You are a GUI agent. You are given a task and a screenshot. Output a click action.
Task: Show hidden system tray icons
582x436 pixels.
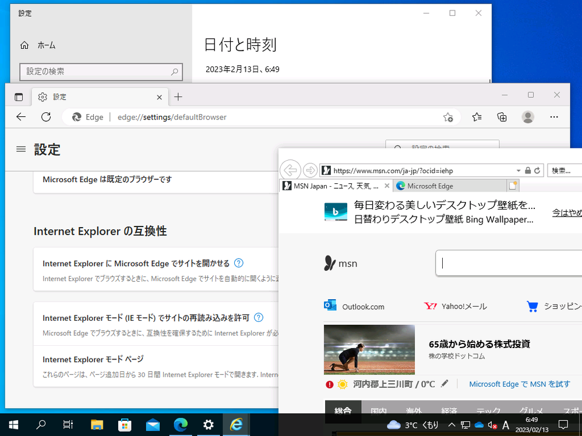452,425
